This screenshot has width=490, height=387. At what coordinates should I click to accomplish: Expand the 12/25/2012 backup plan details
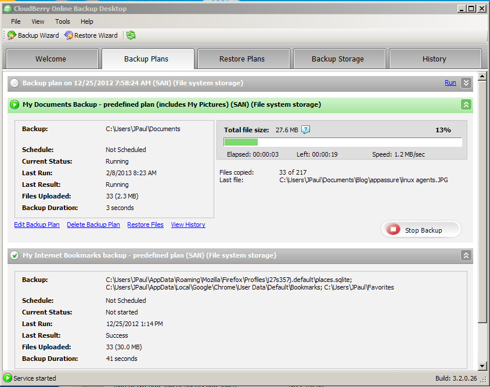tap(466, 83)
